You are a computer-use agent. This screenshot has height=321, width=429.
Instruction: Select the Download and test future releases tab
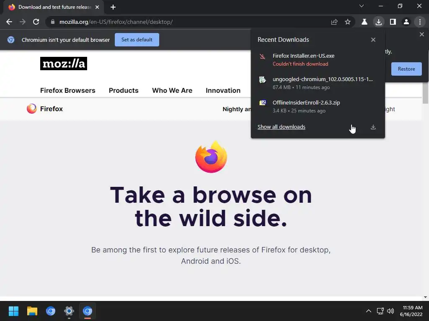pyautogui.click(x=54, y=7)
